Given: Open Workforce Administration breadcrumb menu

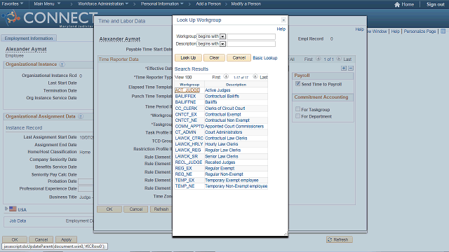Looking at the screenshot, I should 103,3.
